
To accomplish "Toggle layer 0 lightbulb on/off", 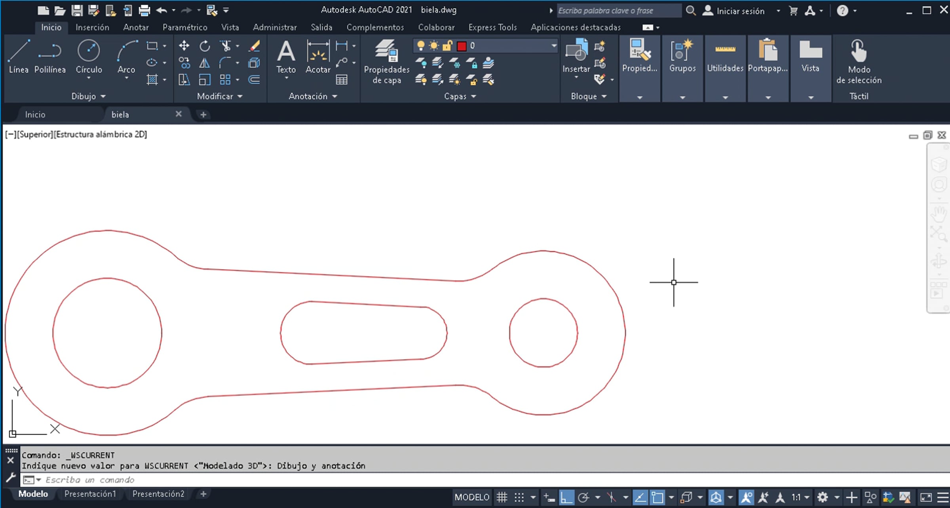I will coord(421,46).
